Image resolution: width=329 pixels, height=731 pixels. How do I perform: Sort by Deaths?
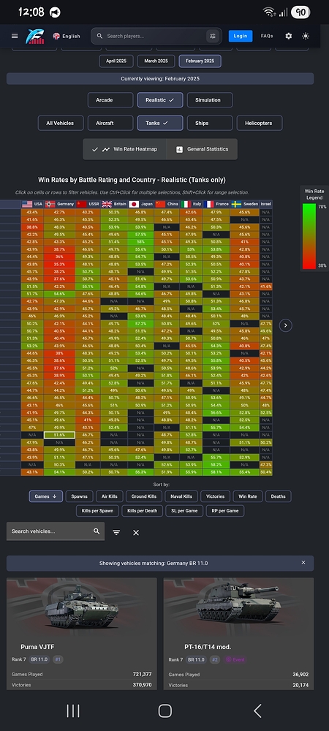click(279, 496)
